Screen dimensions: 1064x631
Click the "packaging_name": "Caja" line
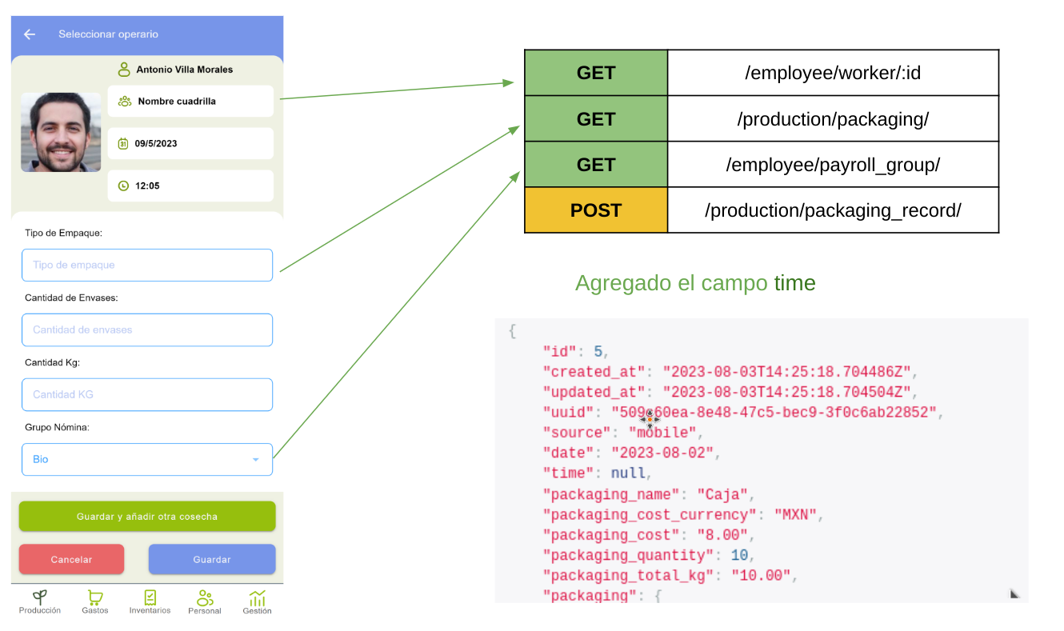click(649, 494)
